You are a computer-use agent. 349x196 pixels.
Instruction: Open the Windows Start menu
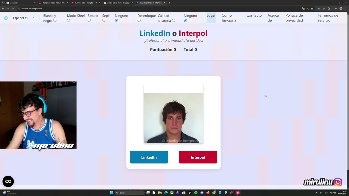(x=111, y=193)
